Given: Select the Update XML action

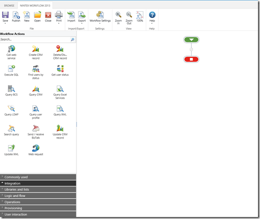Looking at the screenshot, I should pyautogui.click(x=11, y=150).
